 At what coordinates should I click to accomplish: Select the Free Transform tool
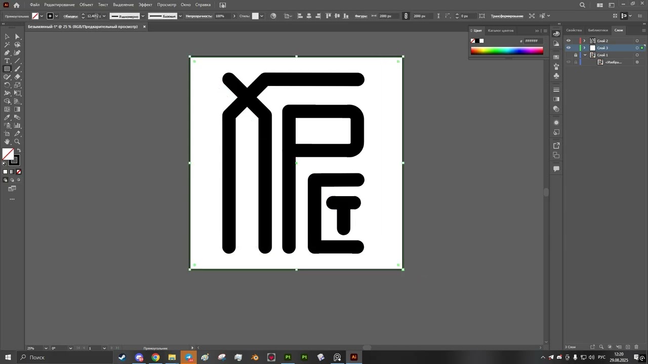(x=17, y=93)
